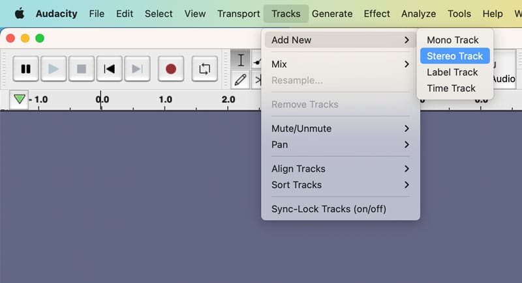Viewport: 522px width, 283px height.
Task: Expand the Mix submenu
Action: pyautogui.click(x=340, y=64)
